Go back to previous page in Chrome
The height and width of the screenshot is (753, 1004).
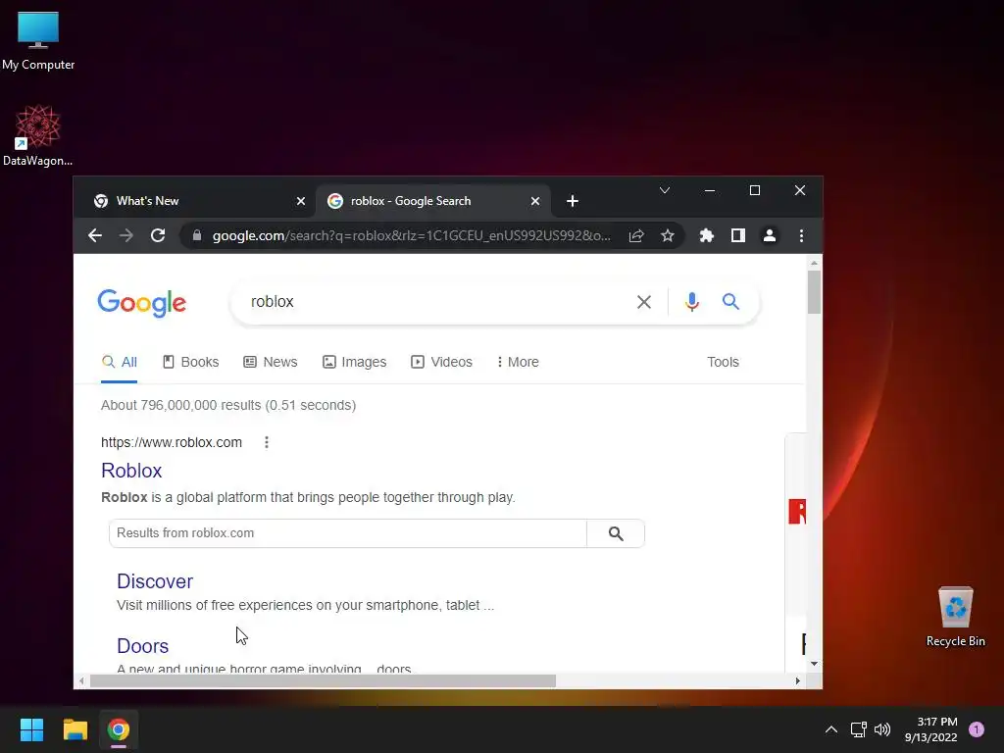95,235
